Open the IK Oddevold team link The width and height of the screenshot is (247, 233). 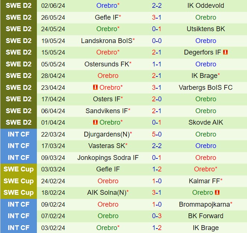point(206,6)
